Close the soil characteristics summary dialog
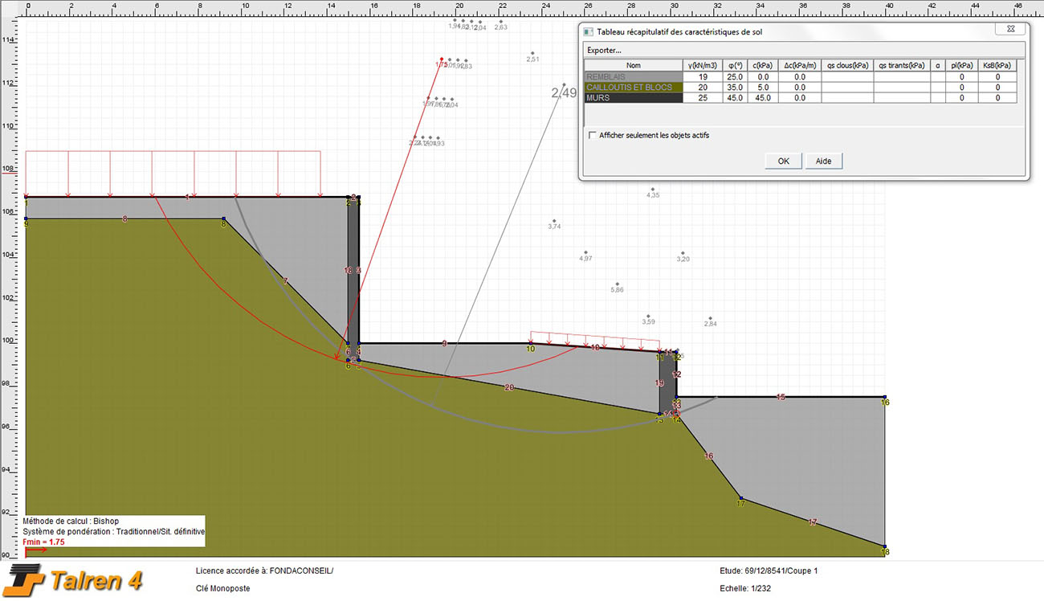Viewport: 1044px width, 601px height. 1009,29
